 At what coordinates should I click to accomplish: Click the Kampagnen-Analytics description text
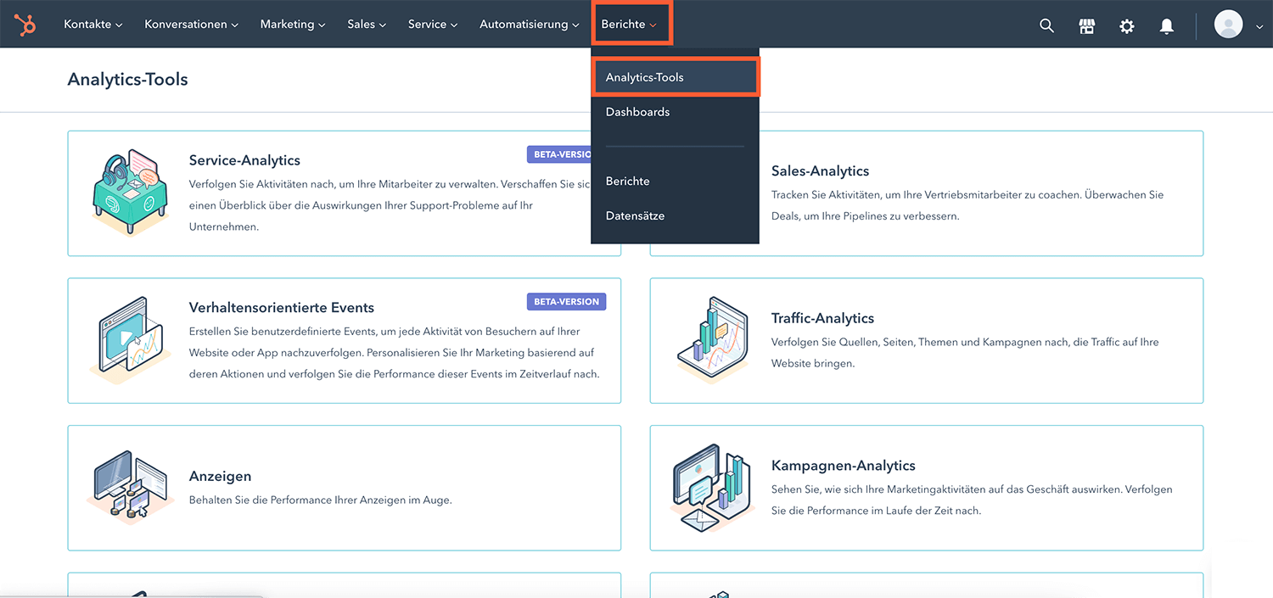(x=972, y=500)
